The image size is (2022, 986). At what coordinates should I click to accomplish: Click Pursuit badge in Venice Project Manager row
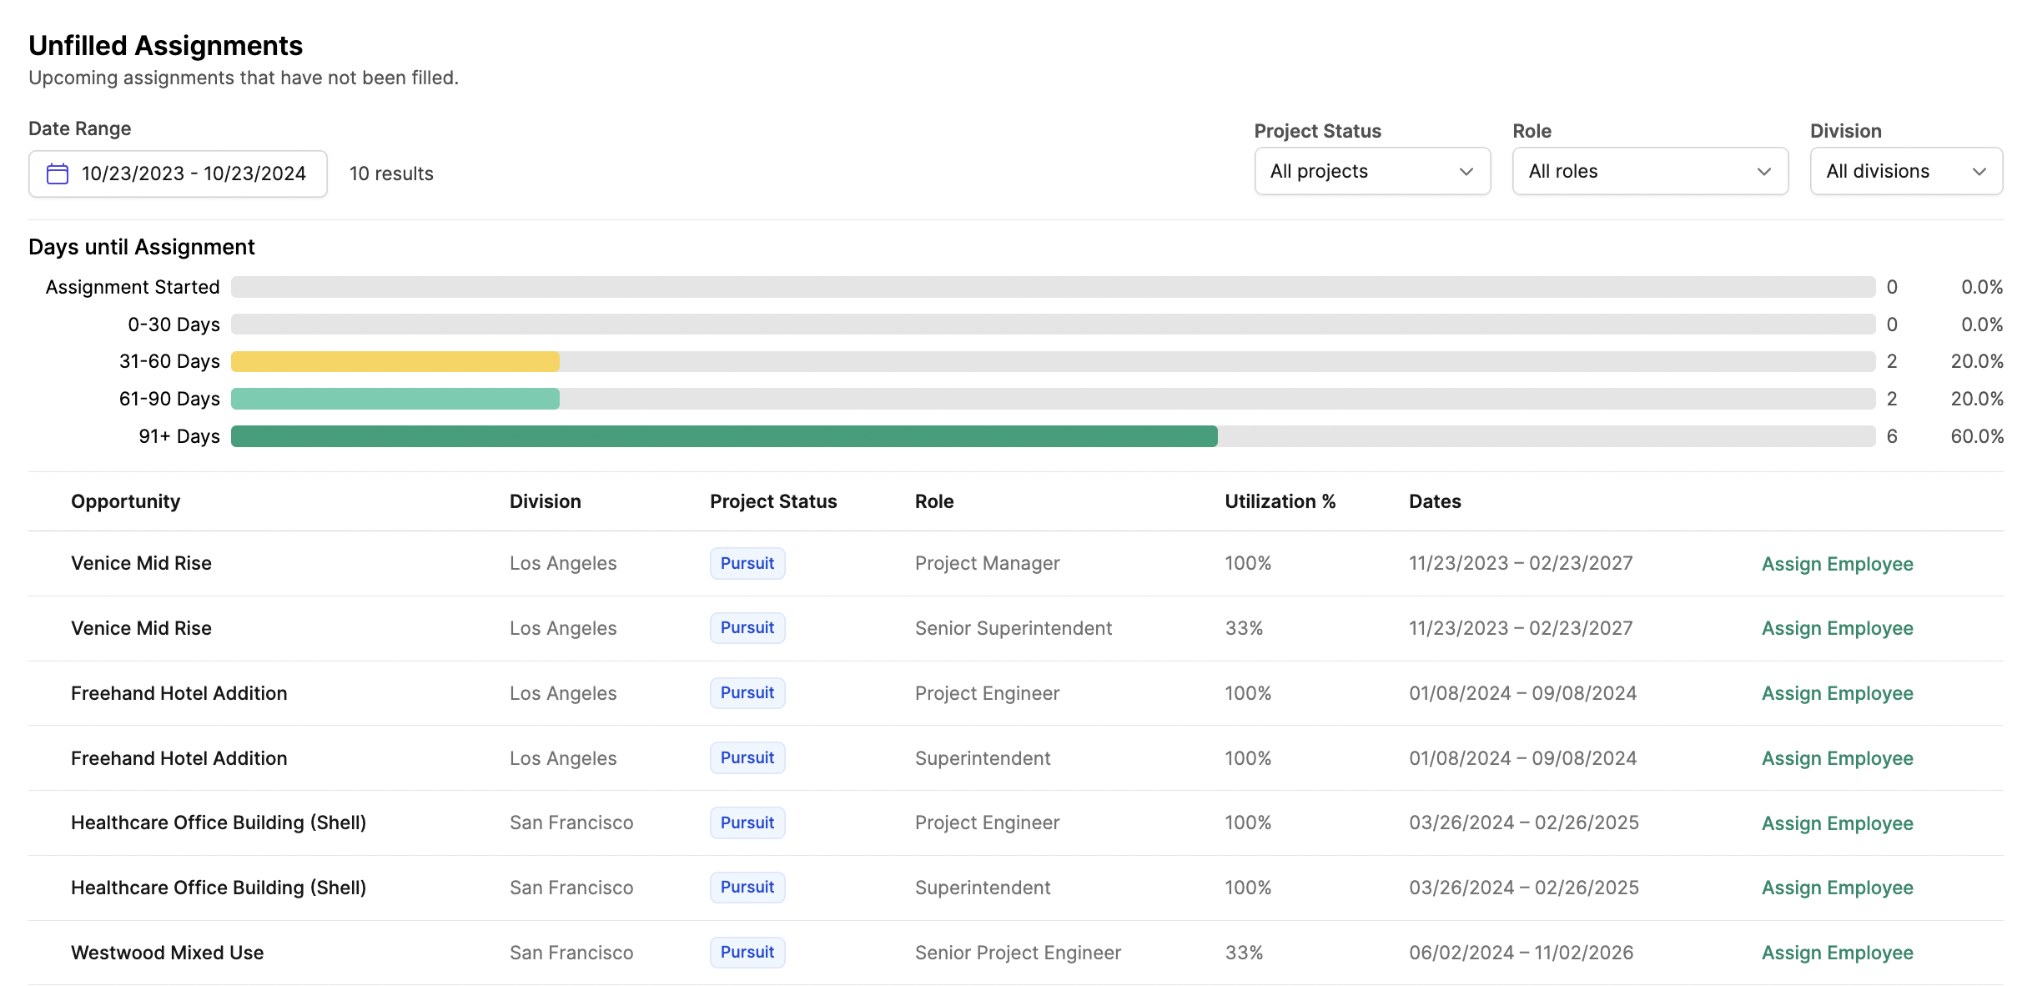point(747,563)
